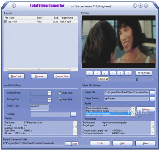Click the Output Format field
This screenshot has height=151, width=160.
pyautogui.click(x=127, y=99)
